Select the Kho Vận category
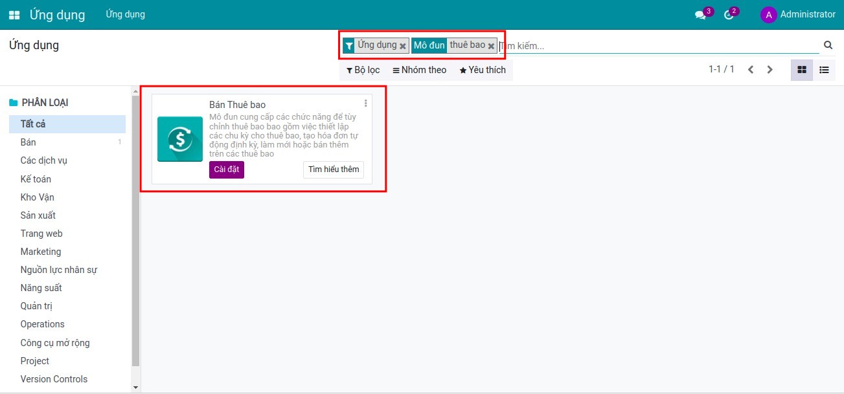 (x=67, y=197)
